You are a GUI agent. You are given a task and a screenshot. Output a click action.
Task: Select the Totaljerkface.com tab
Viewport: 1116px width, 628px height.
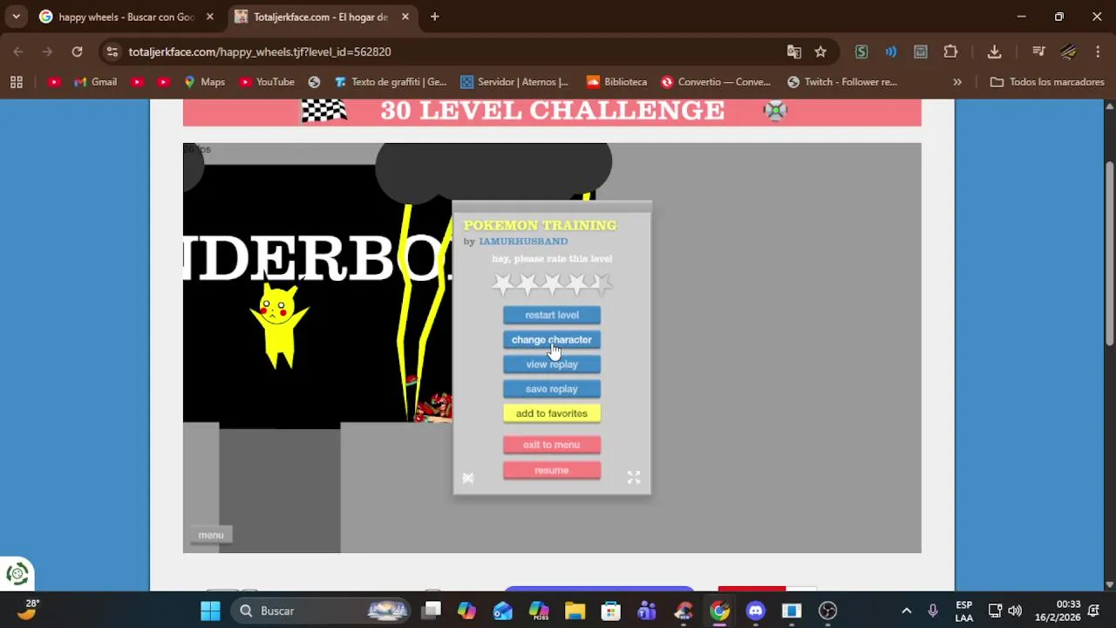(322, 17)
